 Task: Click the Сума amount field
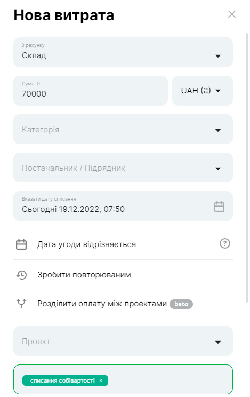pos(91,90)
